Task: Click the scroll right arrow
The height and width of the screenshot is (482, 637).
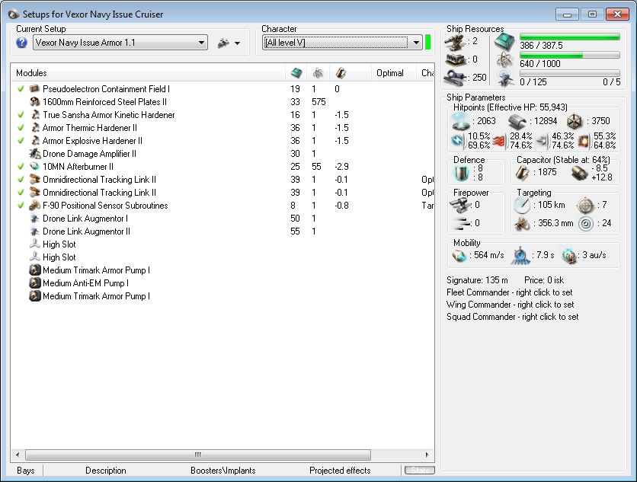Action: pyautogui.click(x=427, y=455)
